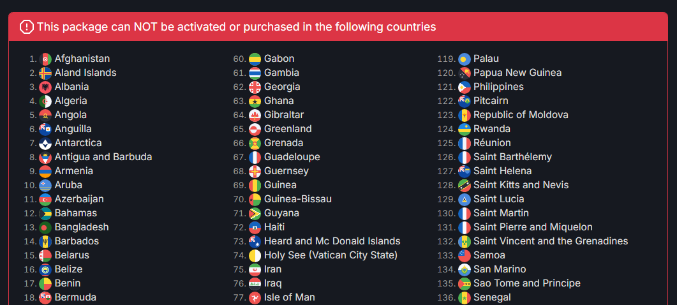Click the red restricted countries header banner
Image resolution: width=677 pixels, height=305 pixels.
coord(338,27)
